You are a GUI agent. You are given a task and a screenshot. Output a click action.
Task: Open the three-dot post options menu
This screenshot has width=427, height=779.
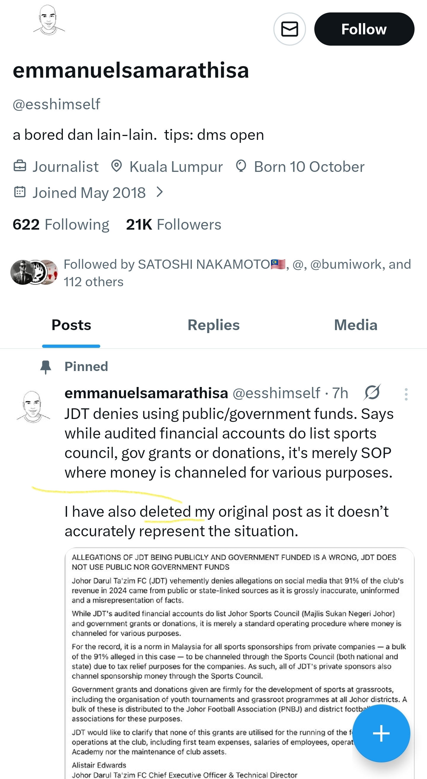tap(406, 394)
